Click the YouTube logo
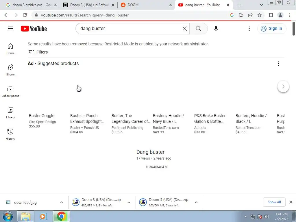Viewport: 296px width, 222px height. [x=34, y=29]
